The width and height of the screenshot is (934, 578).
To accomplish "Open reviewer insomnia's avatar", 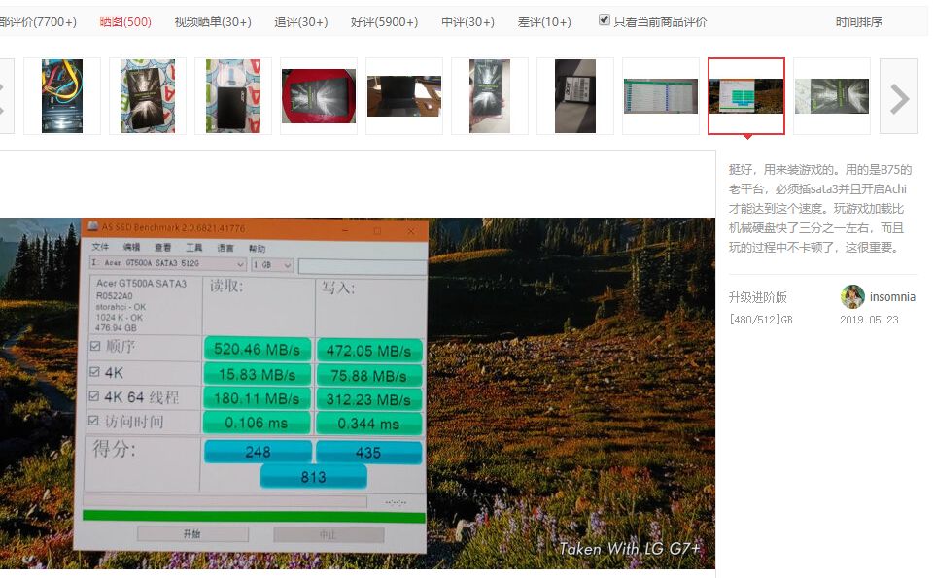I will [852, 296].
